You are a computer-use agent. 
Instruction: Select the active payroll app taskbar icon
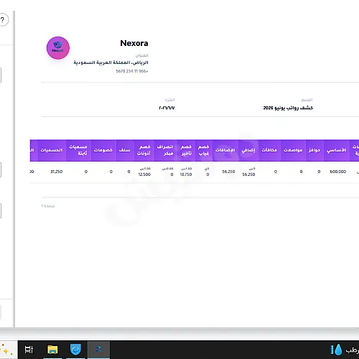coord(98,350)
